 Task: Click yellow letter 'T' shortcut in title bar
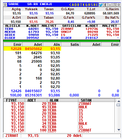(81, 5)
